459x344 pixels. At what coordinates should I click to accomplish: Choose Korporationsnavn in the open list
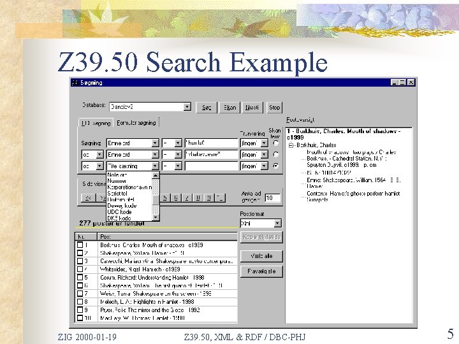129,187
